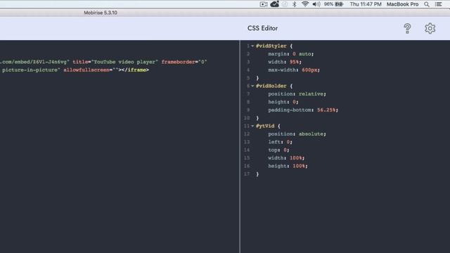This screenshot has width=450, height=253.
Task: Collapse the #vidHolder rule fold arrow
Action: point(252,86)
